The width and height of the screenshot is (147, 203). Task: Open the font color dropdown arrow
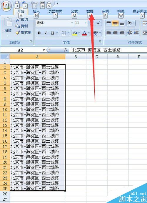89,33
